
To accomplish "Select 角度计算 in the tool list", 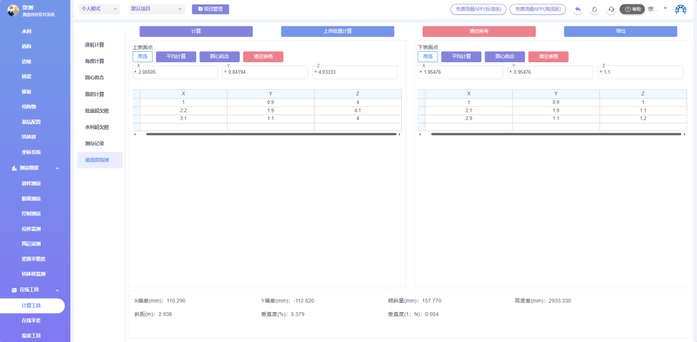I will pos(94,61).
